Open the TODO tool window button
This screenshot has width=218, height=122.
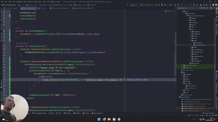coord(59,113)
